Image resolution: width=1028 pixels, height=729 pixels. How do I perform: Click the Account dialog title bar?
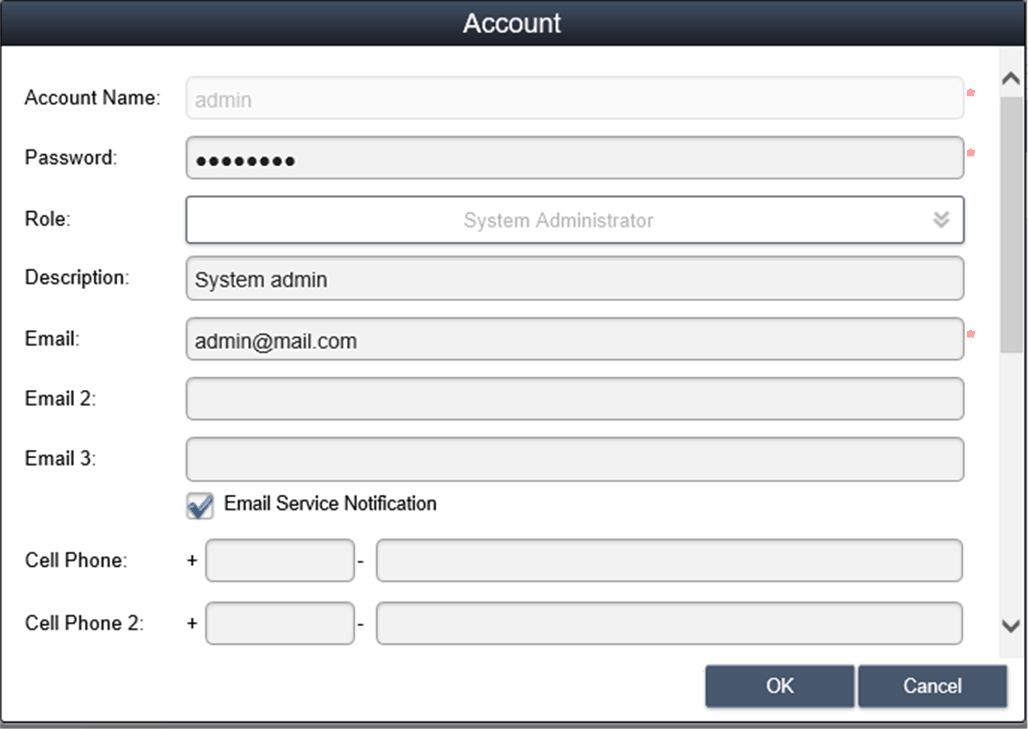click(x=512, y=23)
